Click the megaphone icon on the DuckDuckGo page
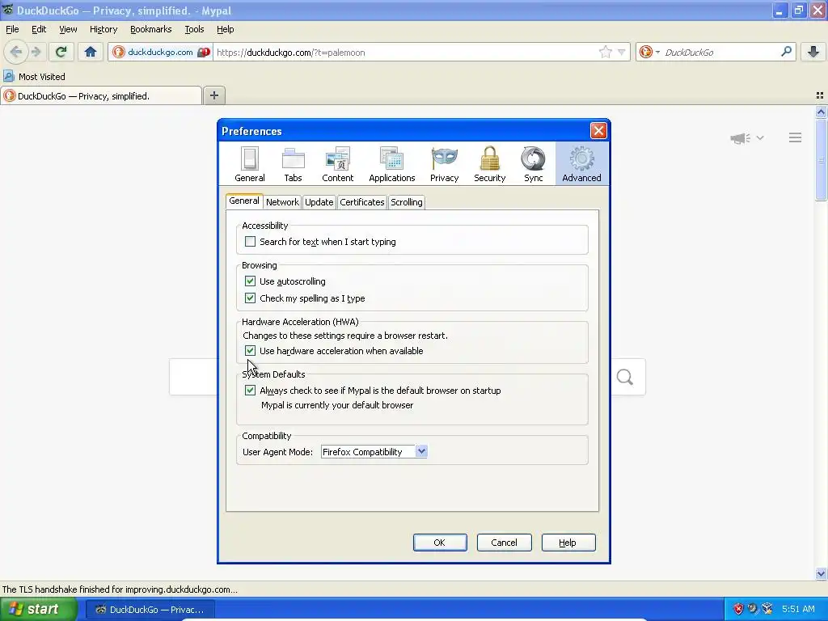 [741, 137]
